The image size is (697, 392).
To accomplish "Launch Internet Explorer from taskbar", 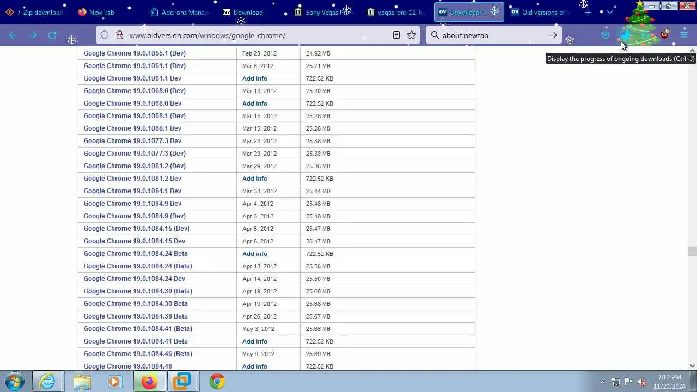I will click(48, 382).
